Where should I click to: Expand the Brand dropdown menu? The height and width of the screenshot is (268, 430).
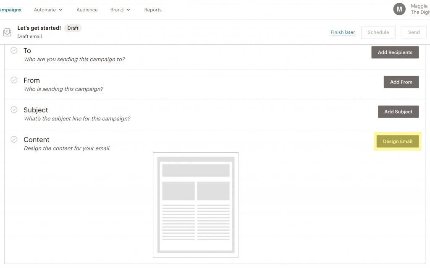(120, 10)
